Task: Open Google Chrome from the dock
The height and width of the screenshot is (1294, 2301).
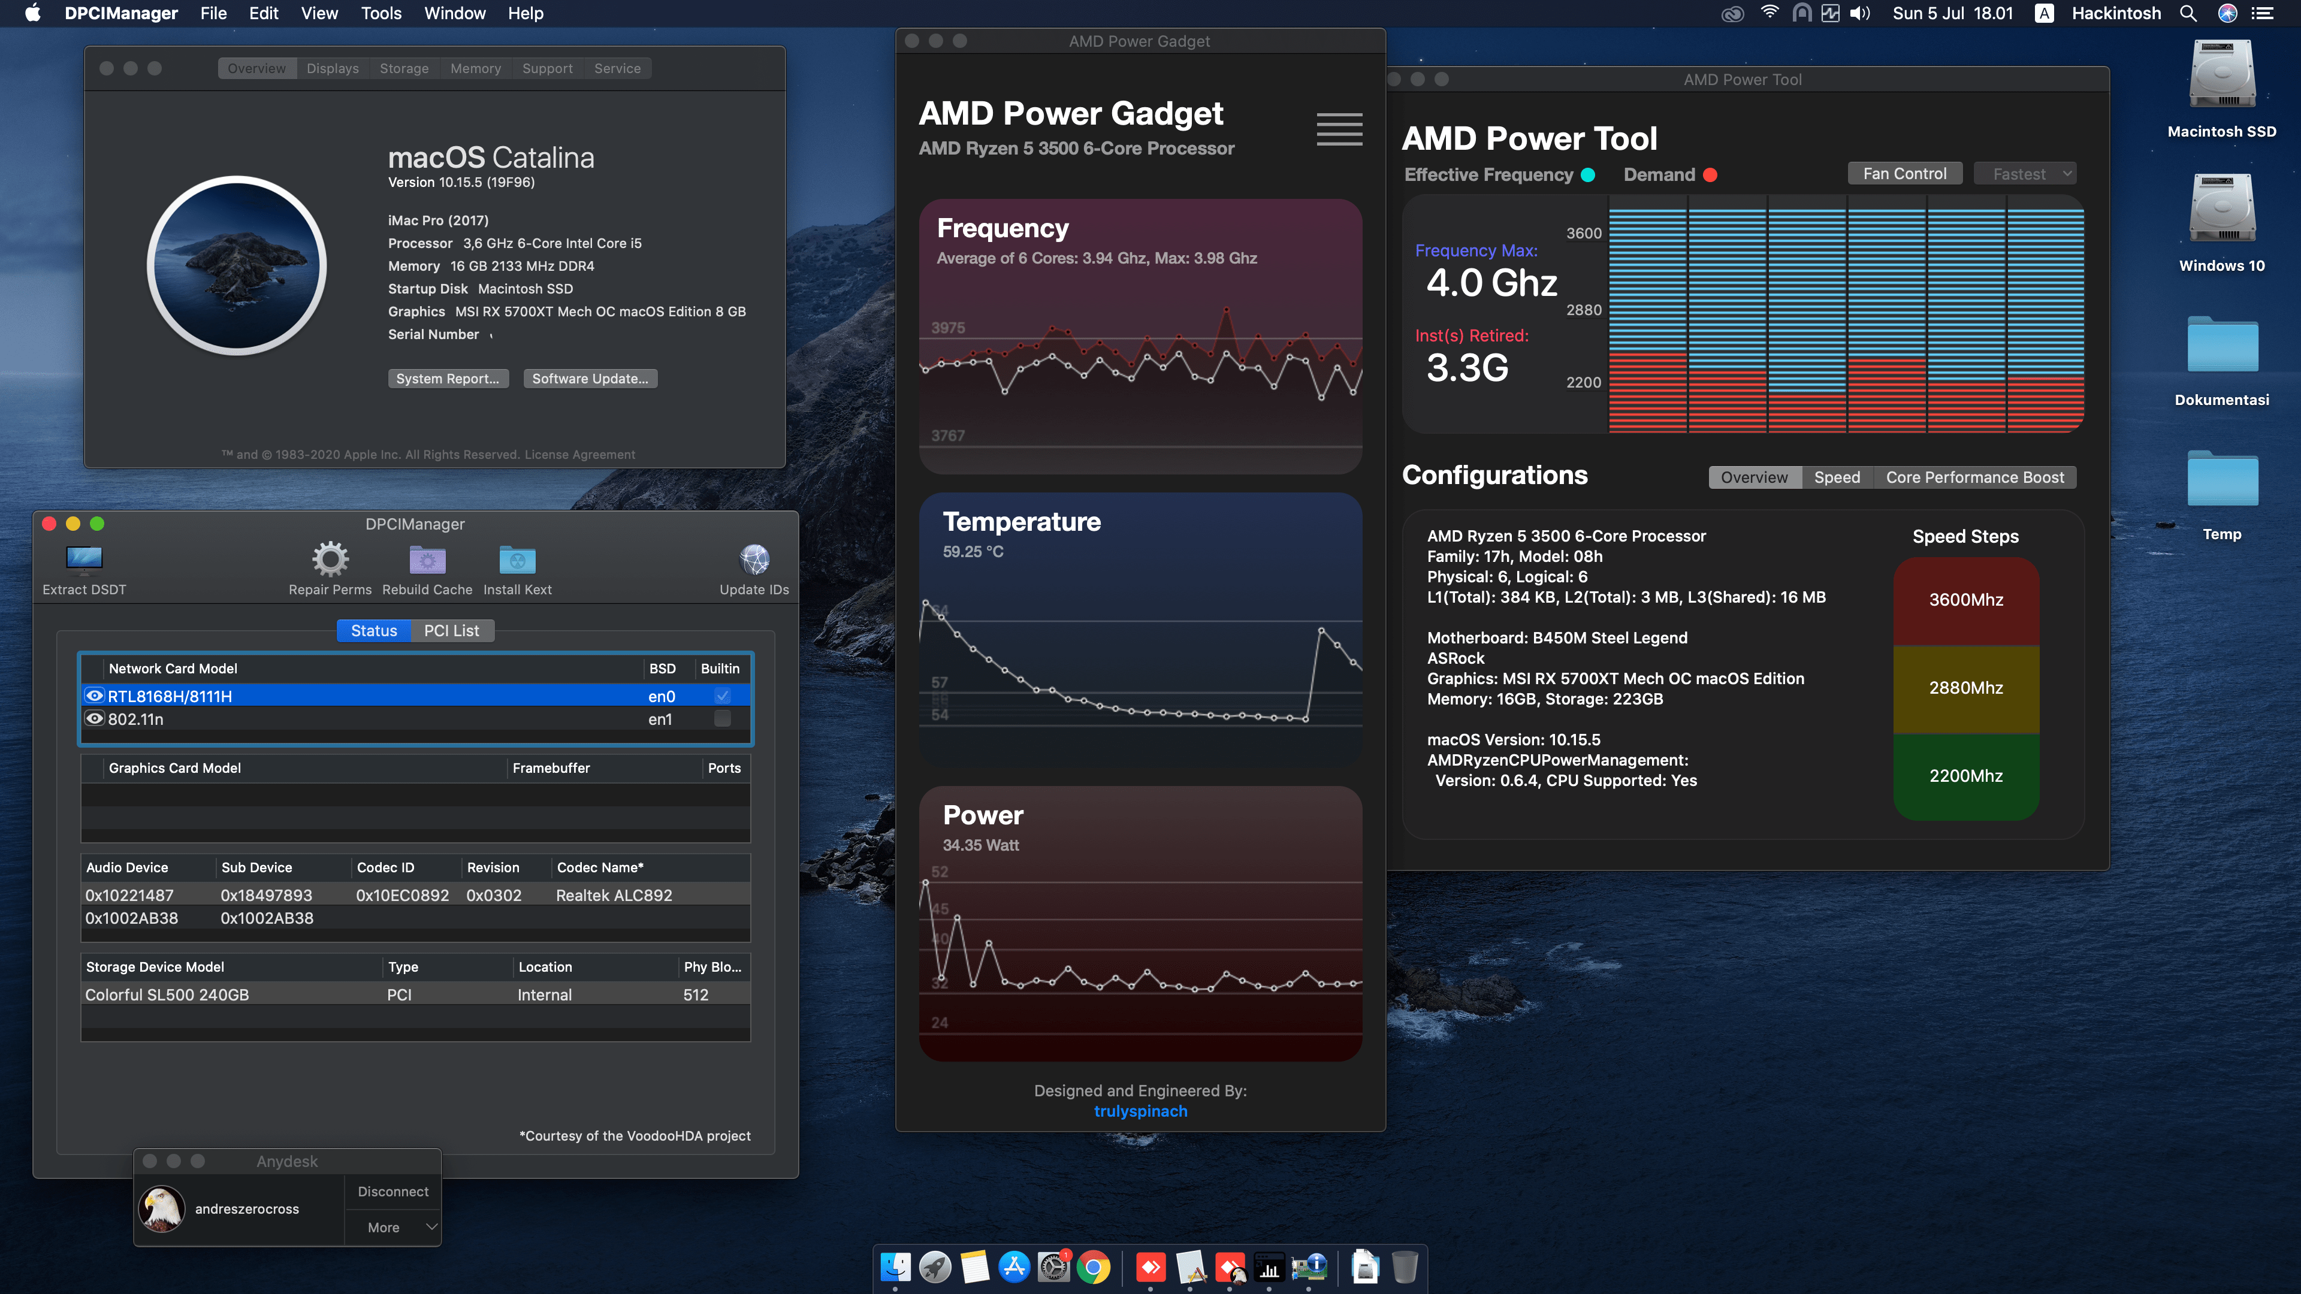Action: pos(1094,1267)
